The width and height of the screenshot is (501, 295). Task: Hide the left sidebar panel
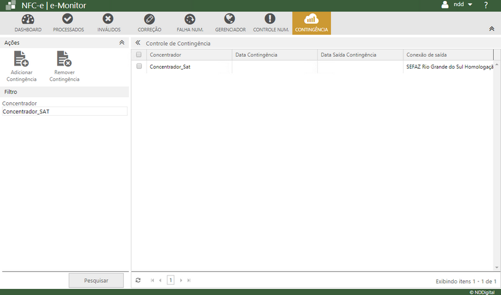point(138,43)
